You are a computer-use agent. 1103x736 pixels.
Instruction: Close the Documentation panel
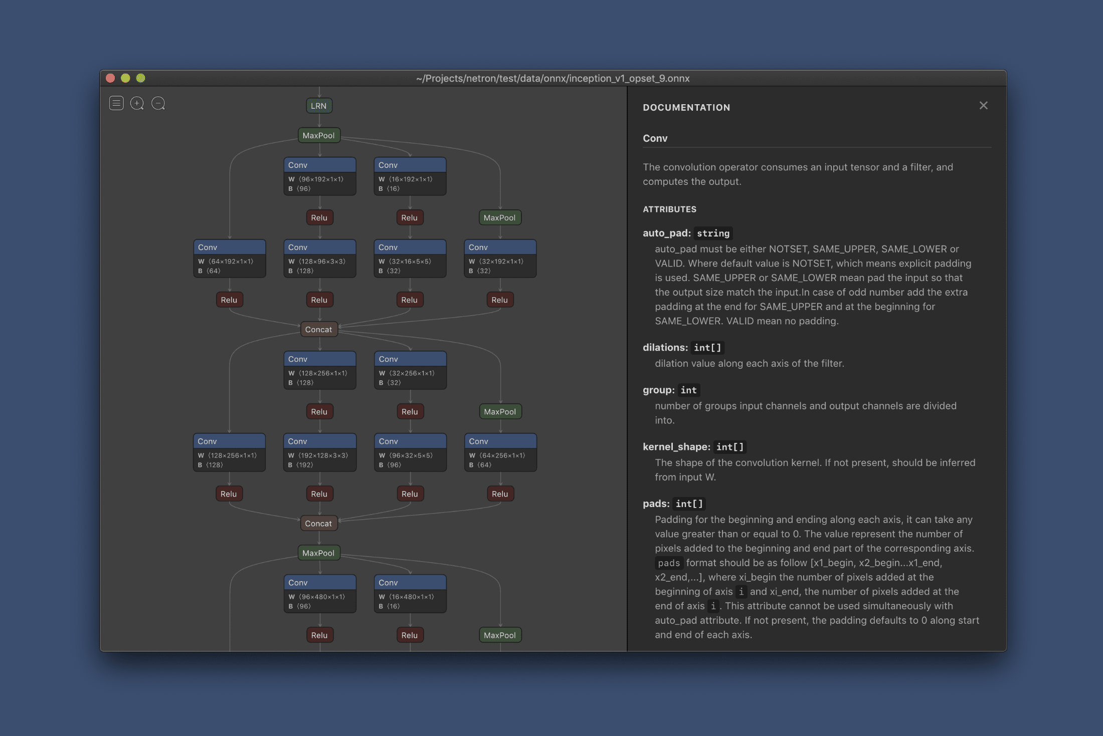tap(983, 106)
